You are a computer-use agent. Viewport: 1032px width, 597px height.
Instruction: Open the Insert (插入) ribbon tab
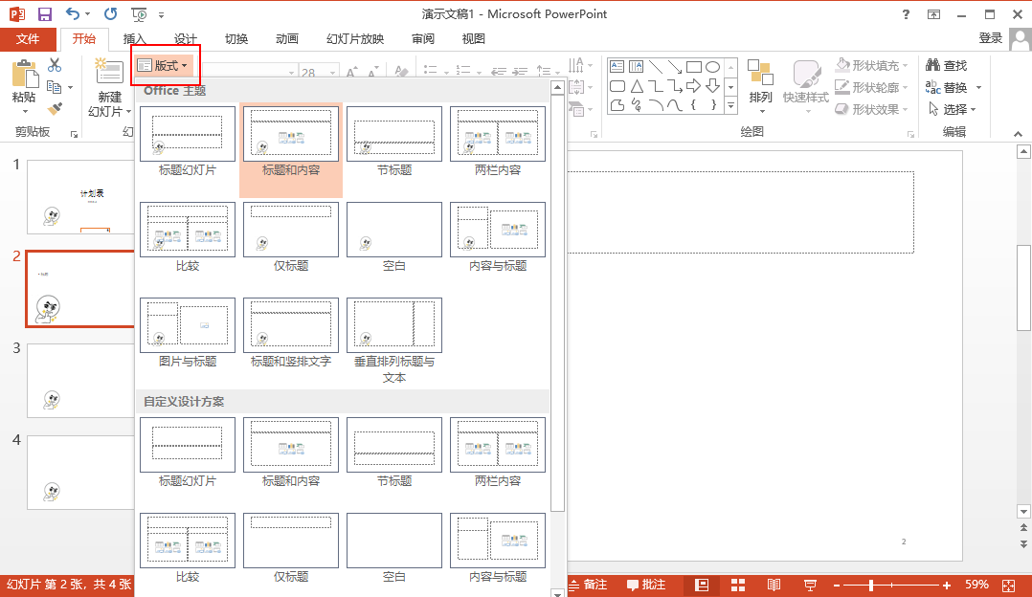pos(134,39)
